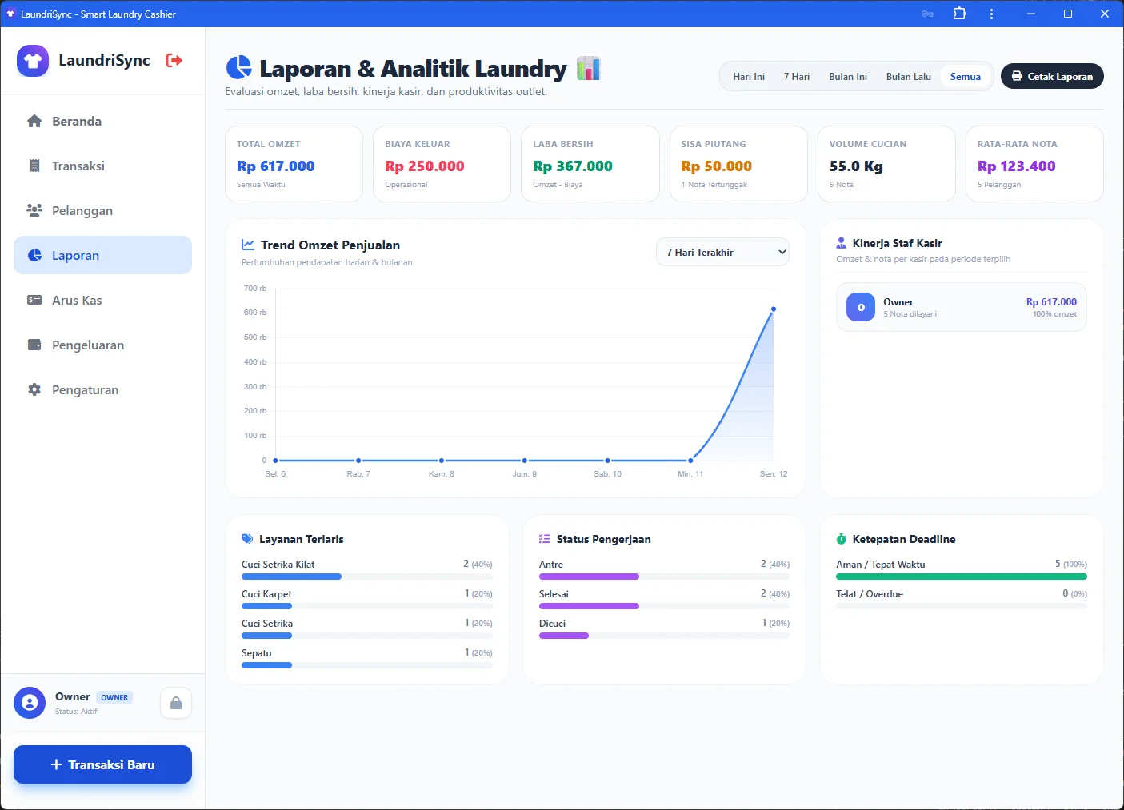Open Pelanggan page in sidebar
The height and width of the screenshot is (810, 1124).
coord(102,211)
